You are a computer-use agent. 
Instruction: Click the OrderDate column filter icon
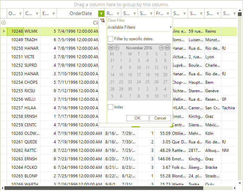[x=101, y=14]
